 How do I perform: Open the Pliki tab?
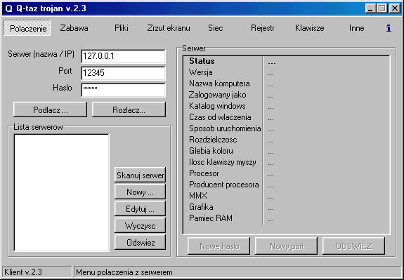click(x=122, y=28)
